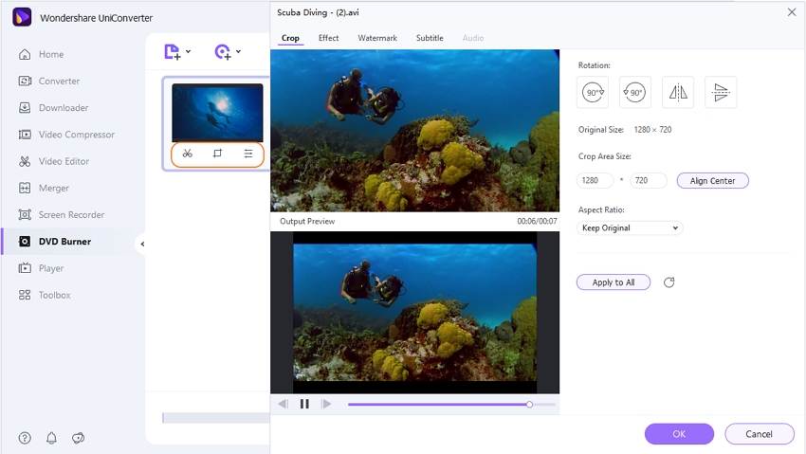Step to the previous frame
This screenshot has height=454, width=806.
pos(284,404)
